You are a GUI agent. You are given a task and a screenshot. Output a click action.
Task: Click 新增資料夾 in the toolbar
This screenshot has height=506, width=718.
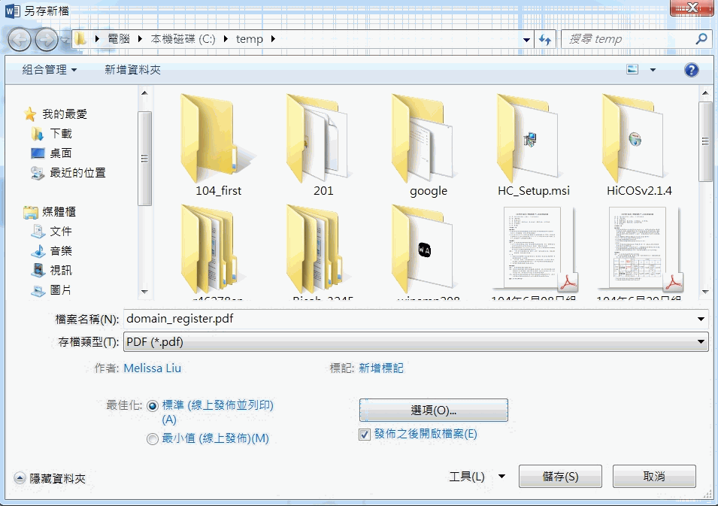coord(132,70)
